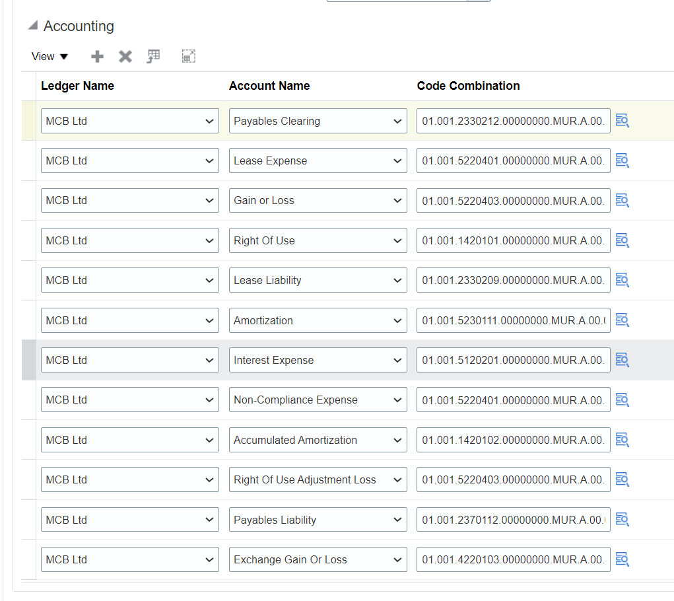
Task: Add a new accounting row with plus icon
Action: point(97,56)
